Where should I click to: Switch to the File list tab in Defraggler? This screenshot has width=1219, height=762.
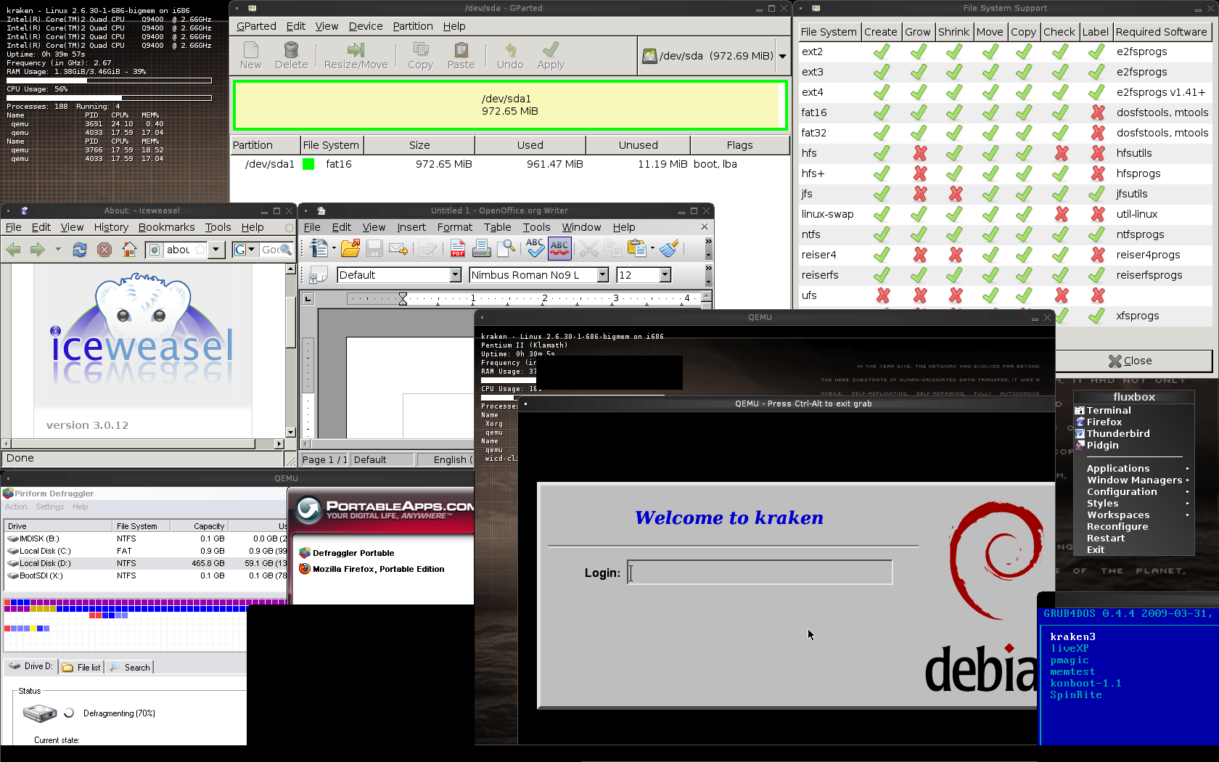click(82, 668)
